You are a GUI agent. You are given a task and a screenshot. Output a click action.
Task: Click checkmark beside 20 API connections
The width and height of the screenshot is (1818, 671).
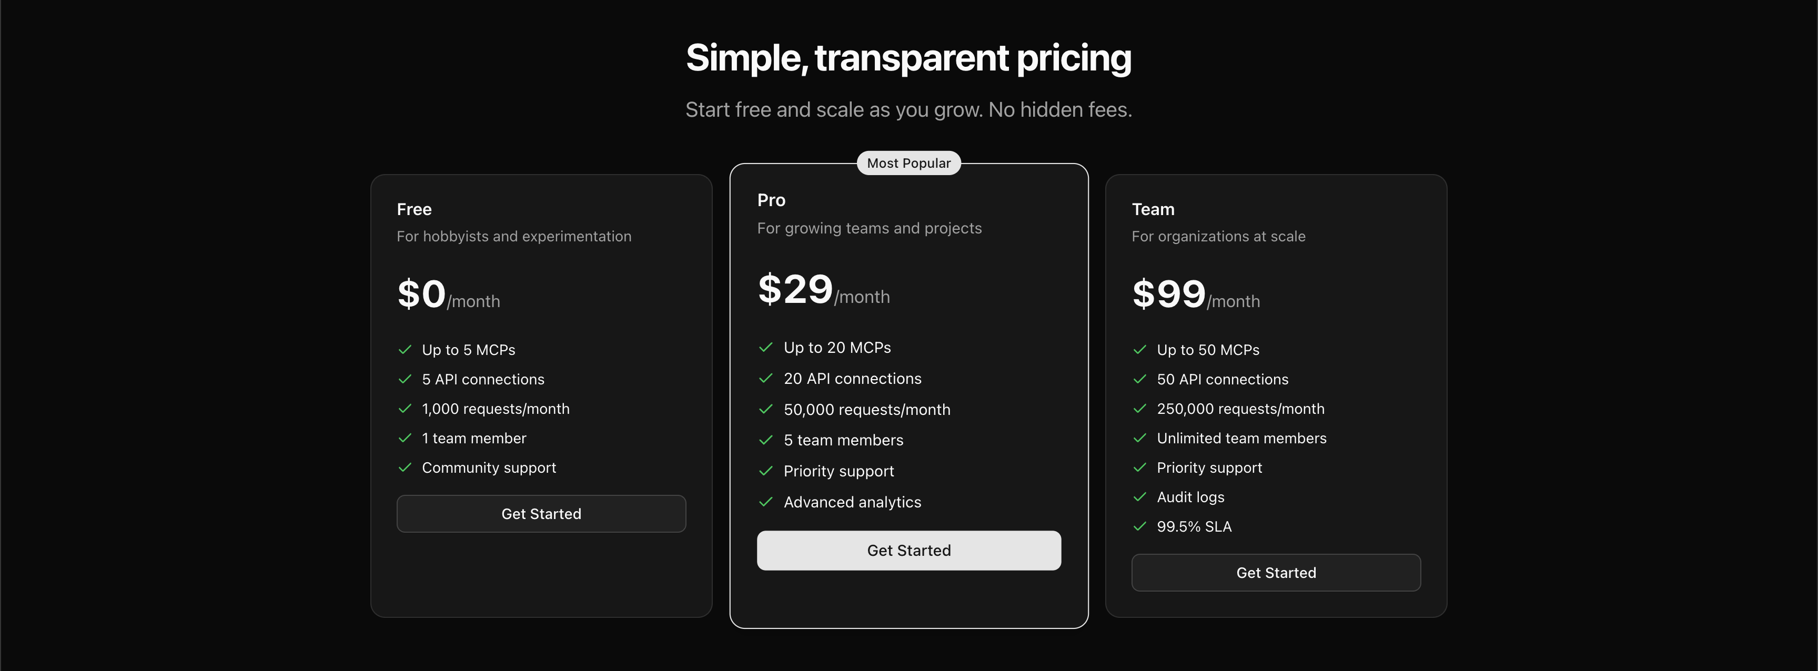pyautogui.click(x=766, y=378)
